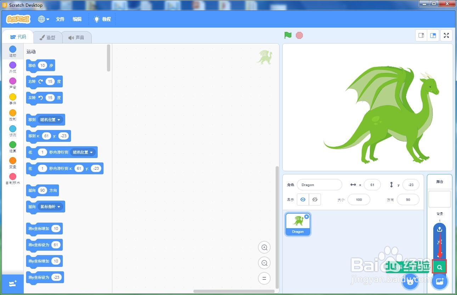Click the 右转 15 度 block's rotate icon
457x295 pixels.
tap(41, 81)
